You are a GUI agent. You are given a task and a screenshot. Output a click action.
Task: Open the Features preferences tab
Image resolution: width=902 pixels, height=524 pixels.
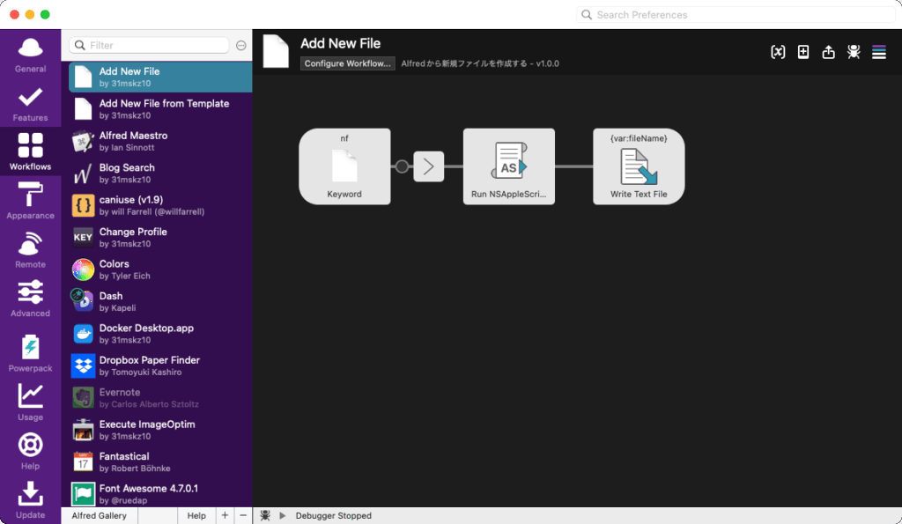(x=30, y=104)
